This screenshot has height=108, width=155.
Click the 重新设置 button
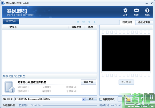(x=88, y=82)
